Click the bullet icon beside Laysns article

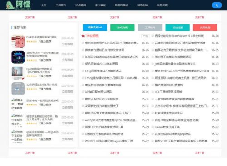point(153,127)
